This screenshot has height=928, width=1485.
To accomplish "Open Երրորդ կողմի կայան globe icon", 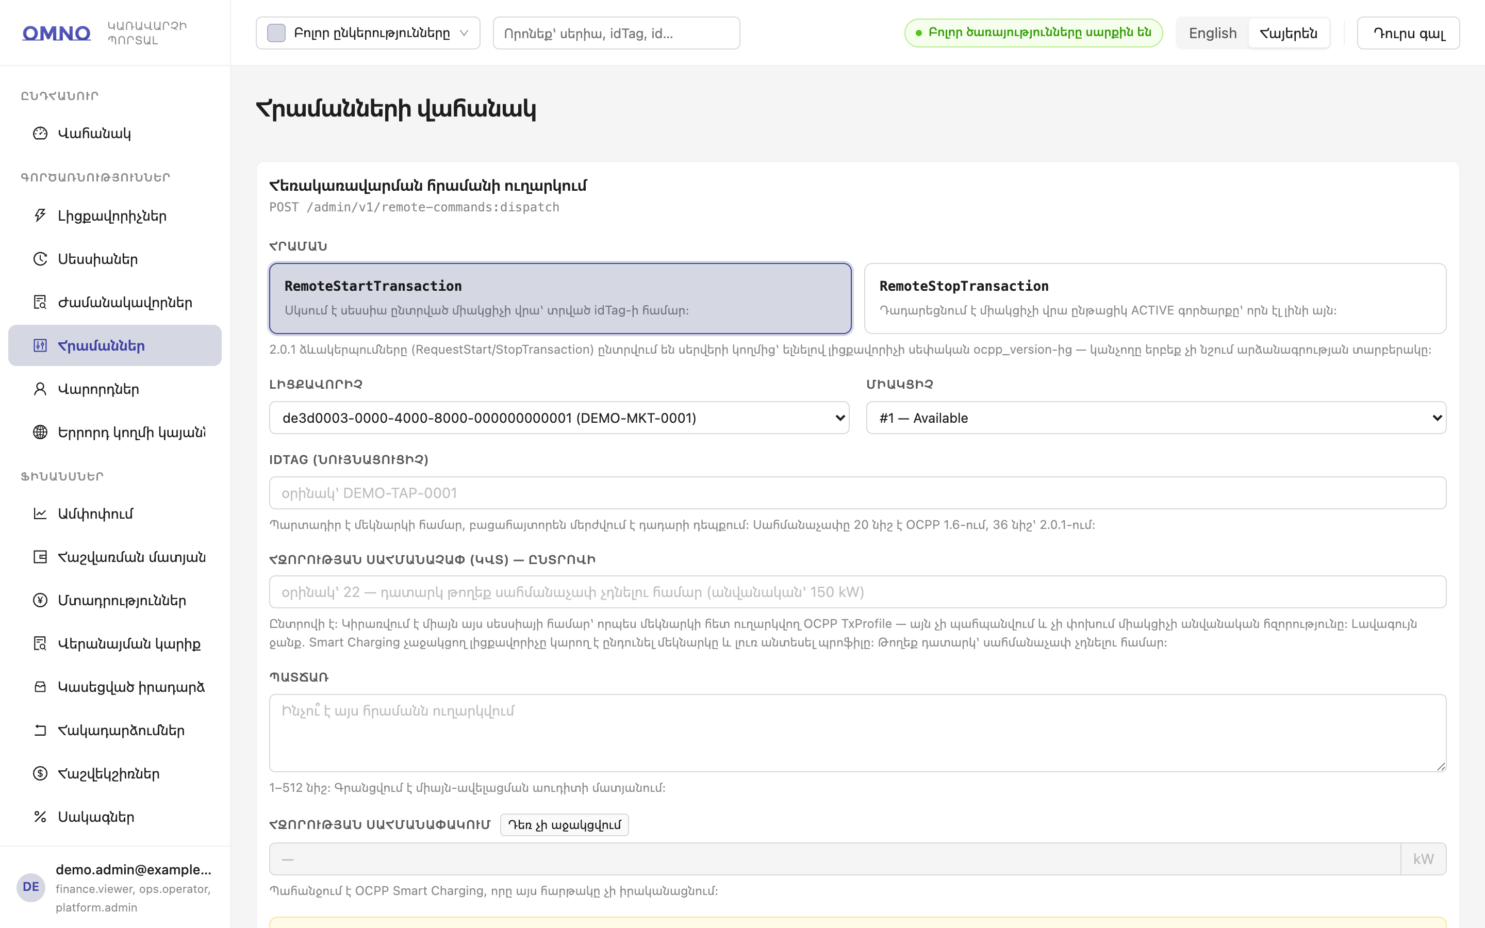I will click(x=40, y=432).
